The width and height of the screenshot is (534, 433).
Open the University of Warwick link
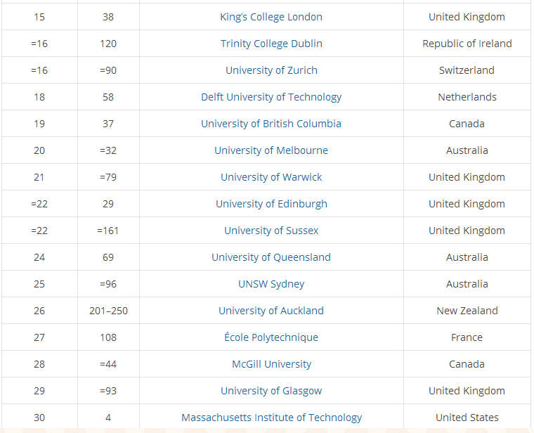point(271,177)
